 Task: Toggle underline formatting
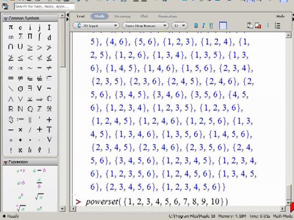[211, 26]
